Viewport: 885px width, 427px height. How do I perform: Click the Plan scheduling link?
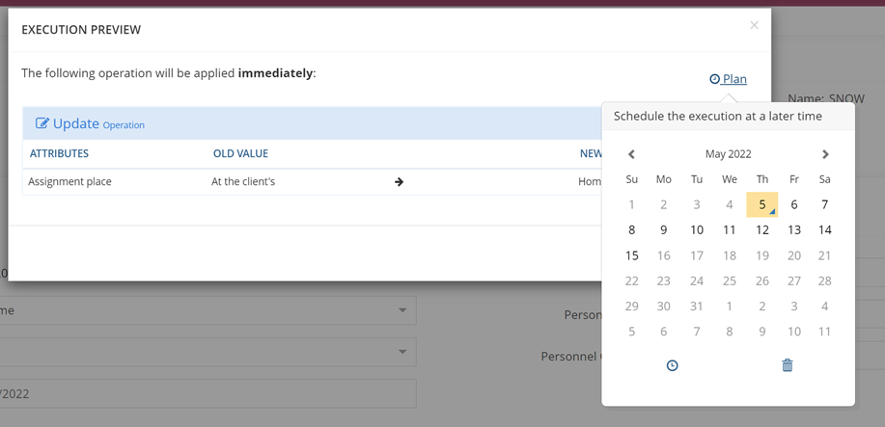729,79
